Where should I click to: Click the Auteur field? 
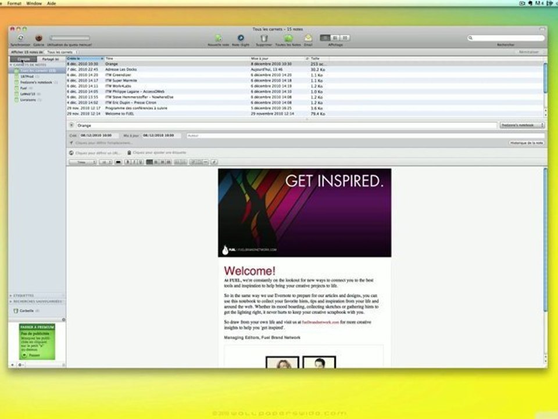(366, 136)
